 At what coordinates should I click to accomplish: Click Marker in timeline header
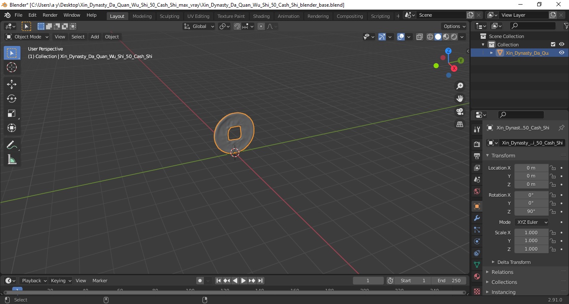coord(100,281)
